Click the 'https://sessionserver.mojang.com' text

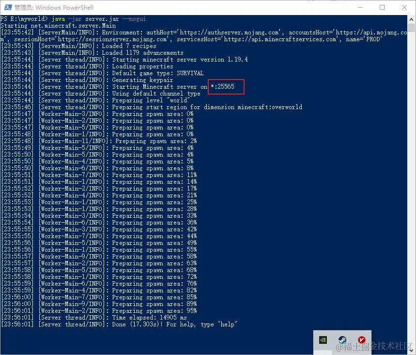click(x=112, y=39)
